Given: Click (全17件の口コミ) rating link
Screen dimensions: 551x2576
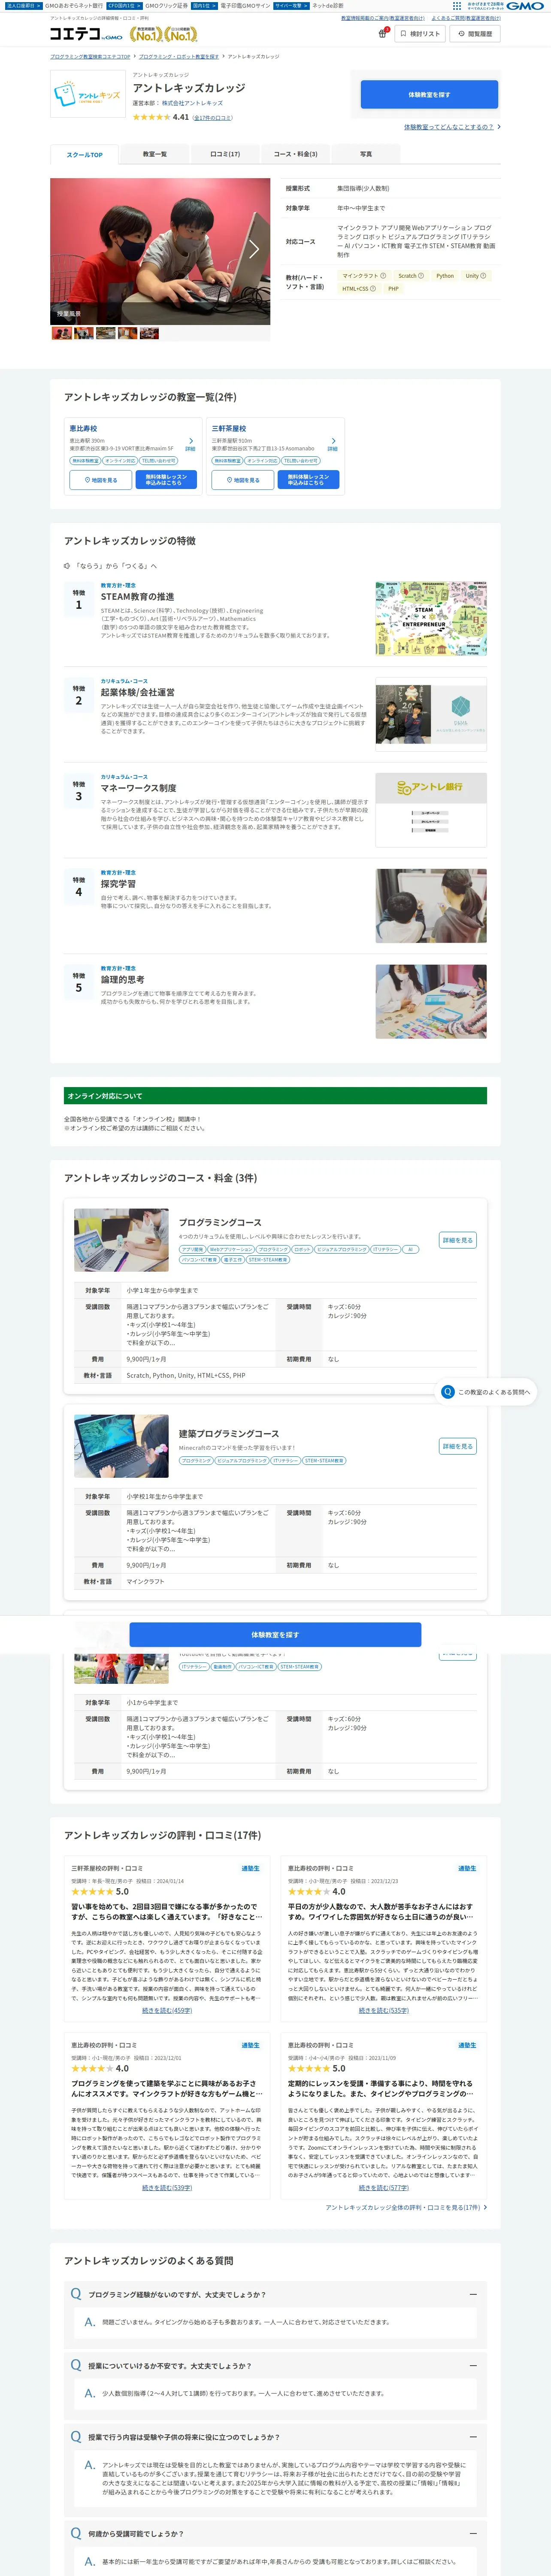Looking at the screenshot, I should tap(213, 118).
